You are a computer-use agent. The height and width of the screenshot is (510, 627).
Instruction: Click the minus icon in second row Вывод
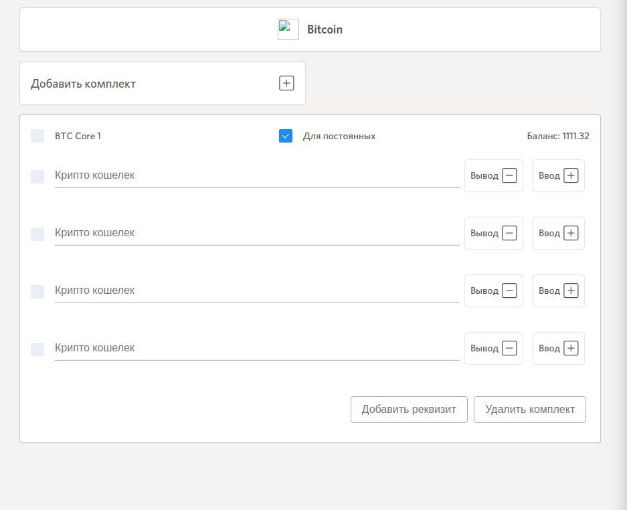(x=509, y=233)
